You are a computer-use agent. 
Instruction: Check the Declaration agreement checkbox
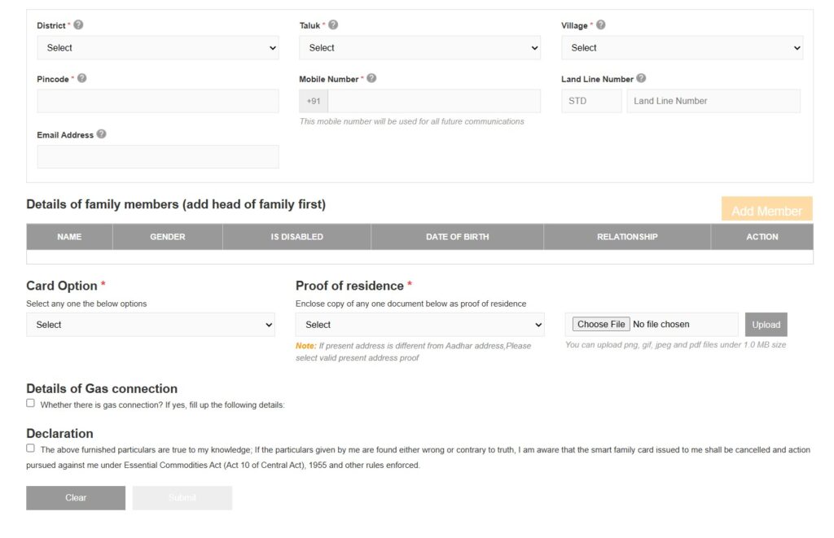[x=30, y=448]
